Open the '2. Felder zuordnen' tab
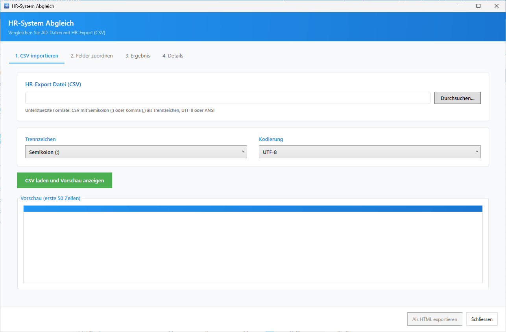506x332 pixels. [92, 56]
